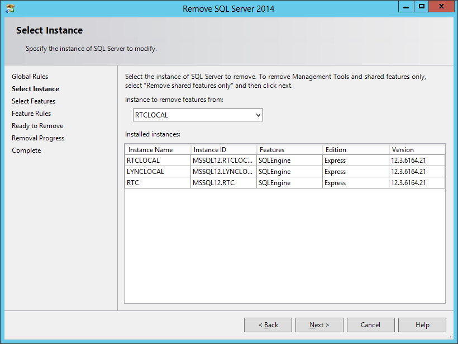
Task: Click the Select Features step
Action: click(x=34, y=101)
